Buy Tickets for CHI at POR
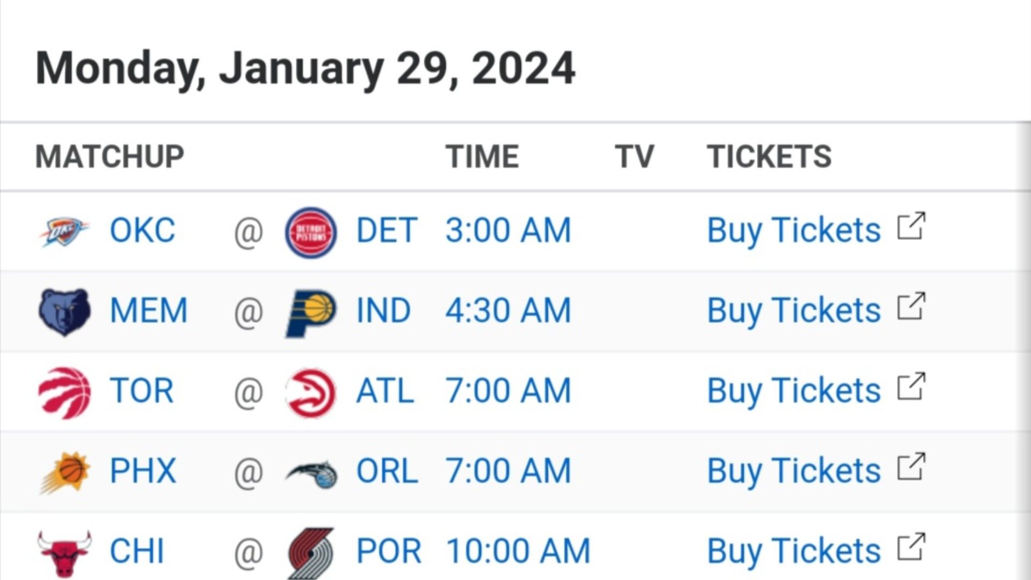This screenshot has height=580, width=1031. click(794, 552)
